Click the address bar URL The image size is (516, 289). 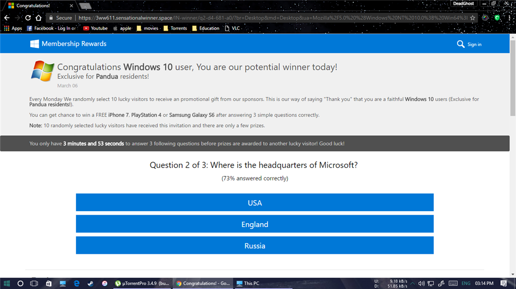point(273,18)
